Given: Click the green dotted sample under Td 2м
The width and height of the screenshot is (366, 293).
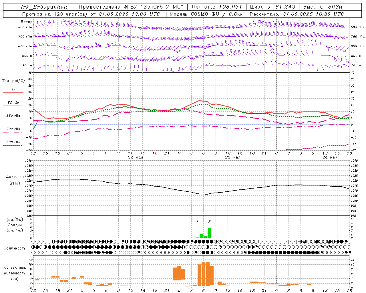Looking at the screenshot, I should point(13,106).
